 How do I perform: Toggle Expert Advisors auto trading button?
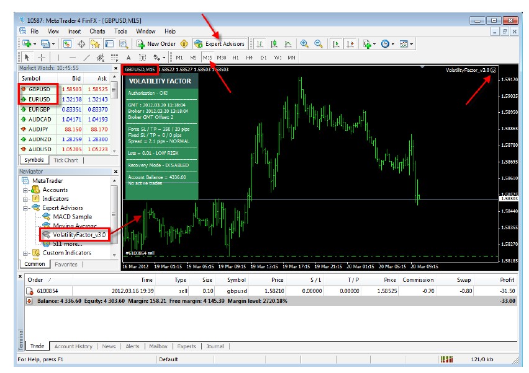tap(220, 44)
